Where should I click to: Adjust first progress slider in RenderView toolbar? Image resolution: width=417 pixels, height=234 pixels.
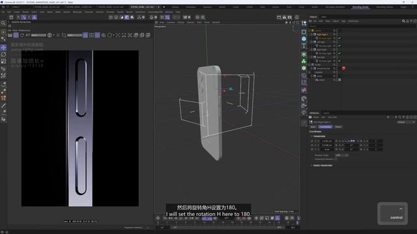38,35
